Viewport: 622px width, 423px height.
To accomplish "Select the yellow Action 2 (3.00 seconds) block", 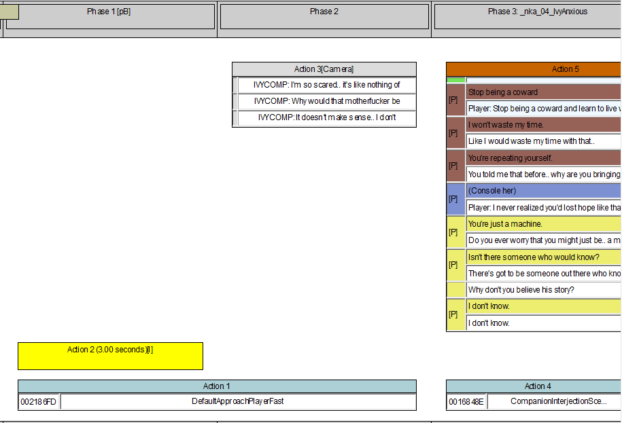I will pyautogui.click(x=110, y=356).
